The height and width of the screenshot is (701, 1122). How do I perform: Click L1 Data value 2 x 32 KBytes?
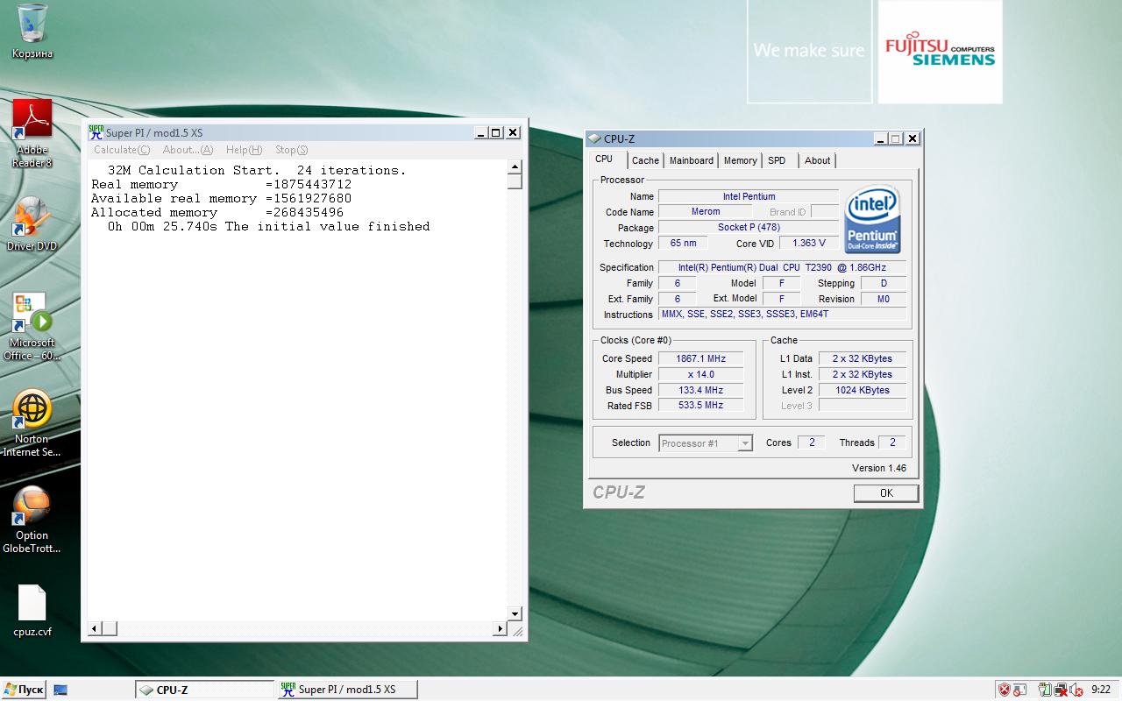[863, 358]
